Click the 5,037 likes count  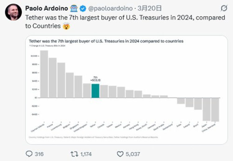132,154
